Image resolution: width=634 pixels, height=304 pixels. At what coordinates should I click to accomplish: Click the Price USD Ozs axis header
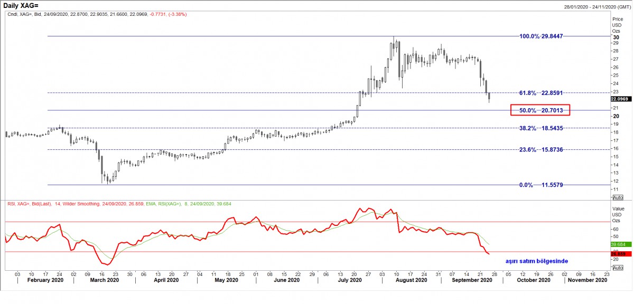(618, 25)
